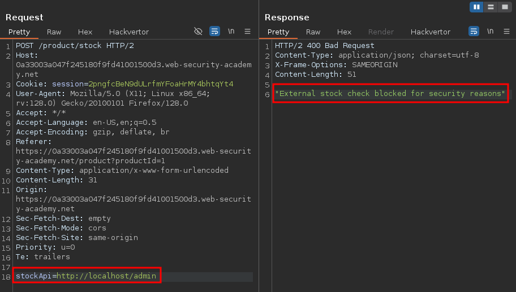Image resolution: width=516 pixels, height=292 pixels.
Task: Open the Response panel hamburger options menu
Action: point(506,32)
